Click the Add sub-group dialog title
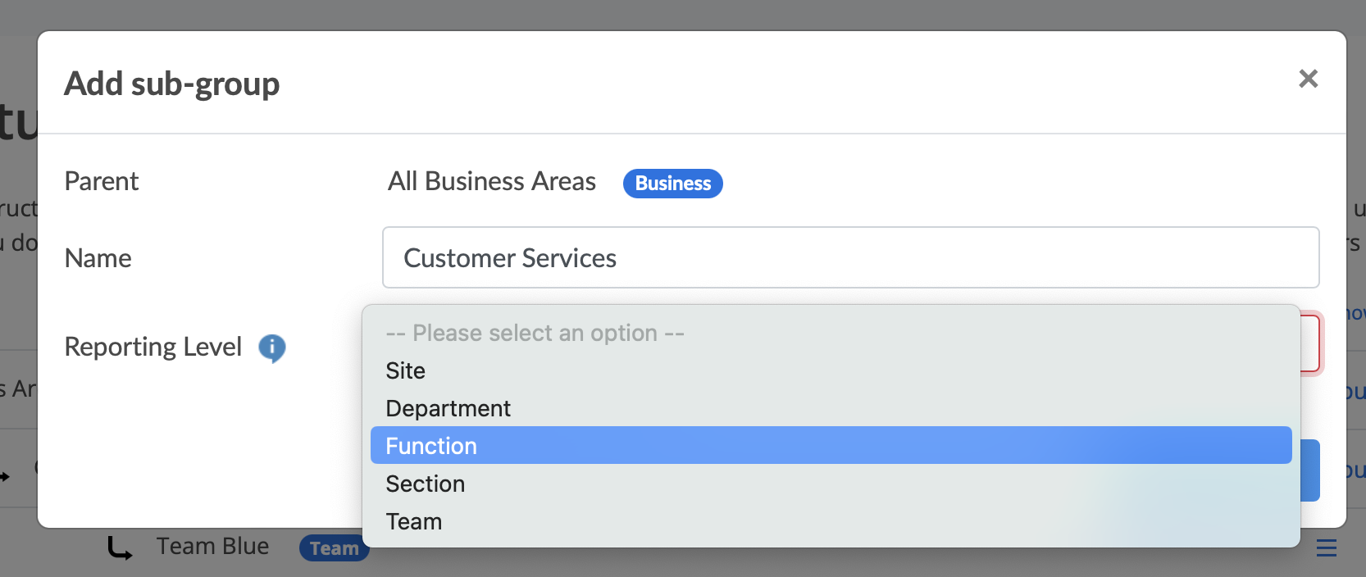Viewport: 1366px width, 577px height. (x=172, y=84)
